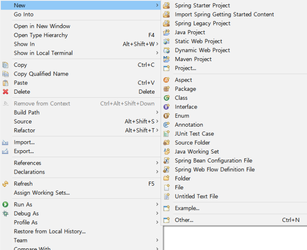The height and width of the screenshot is (250, 307).
Task: Expand the Team submenu arrow
Action: 157,240
